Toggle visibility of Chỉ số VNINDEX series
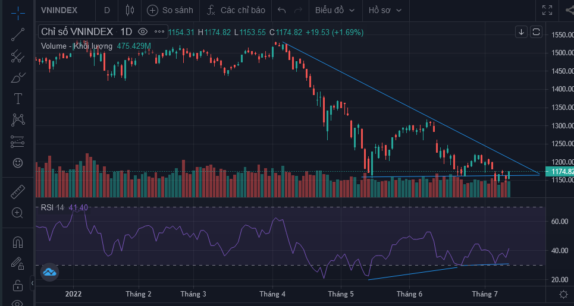The width and height of the screenshot is (574, 306). [x=142, y=32]
